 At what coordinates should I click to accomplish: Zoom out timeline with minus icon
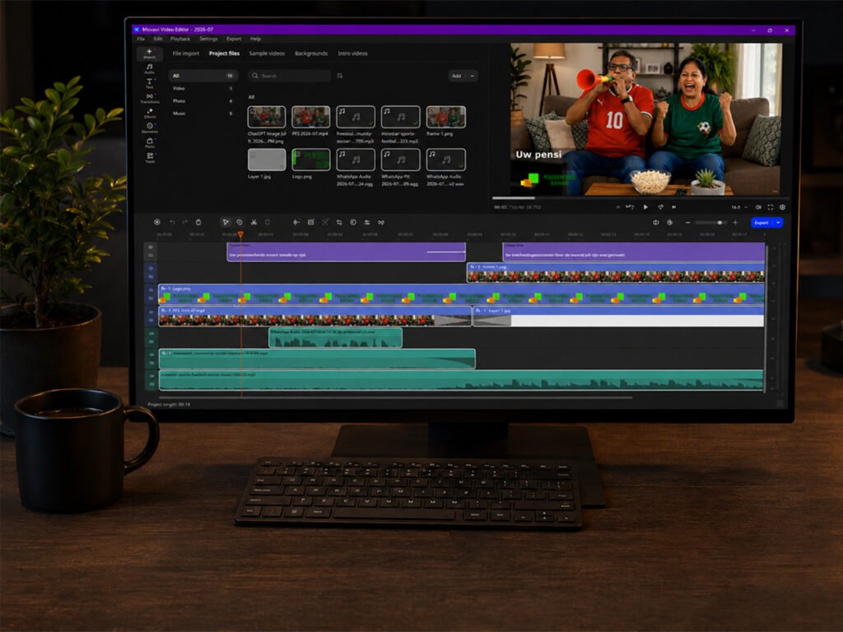(x=687, y=222)
